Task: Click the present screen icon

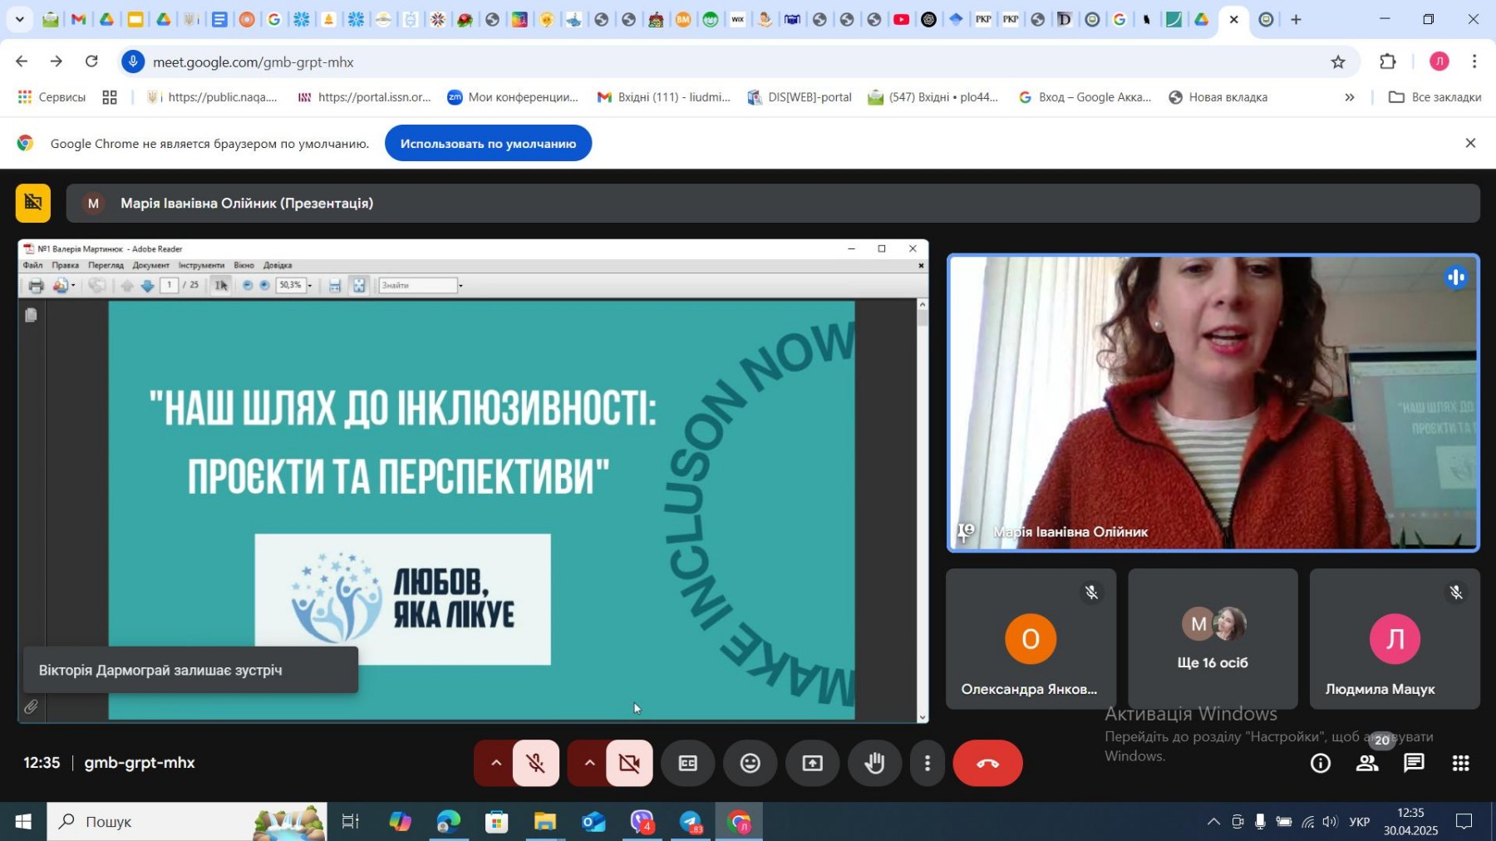Action: (x=812, y=763)
